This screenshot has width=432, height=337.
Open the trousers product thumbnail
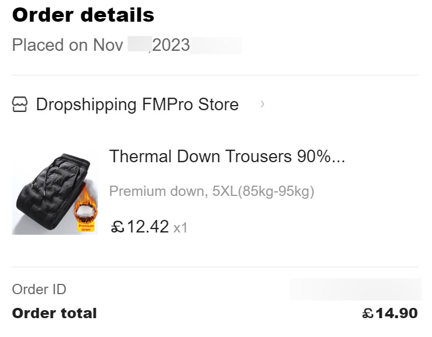pyautogui.click(x=55, y=194)
